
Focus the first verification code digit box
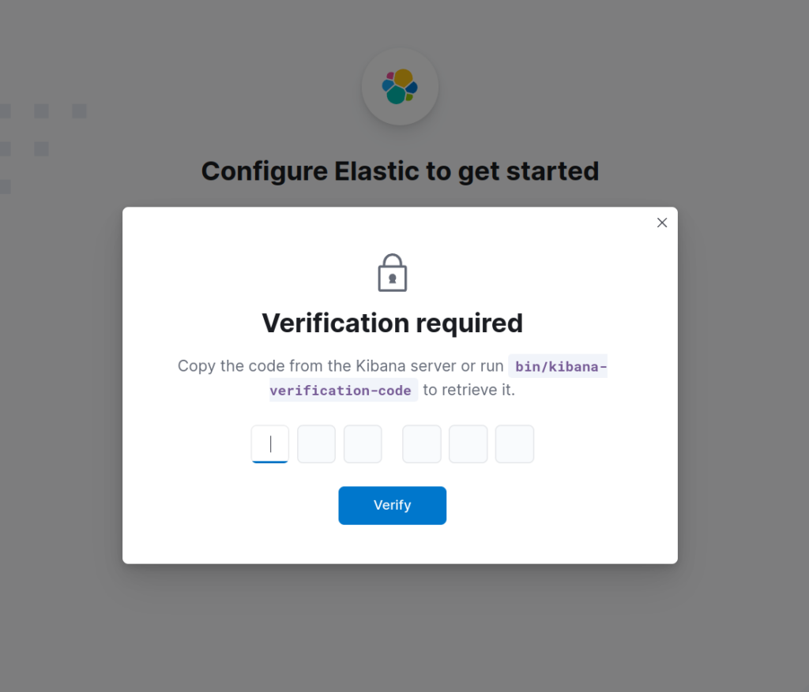(x=270, y=444)
